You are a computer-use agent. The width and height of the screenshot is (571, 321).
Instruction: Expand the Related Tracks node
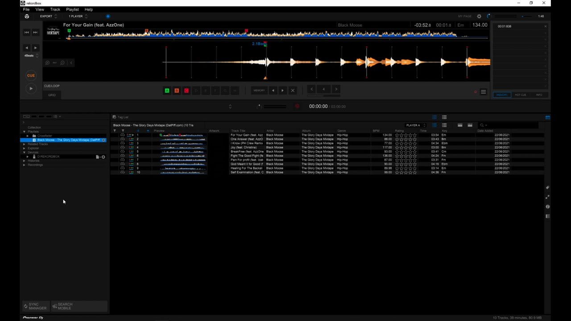tap(24, 144)
